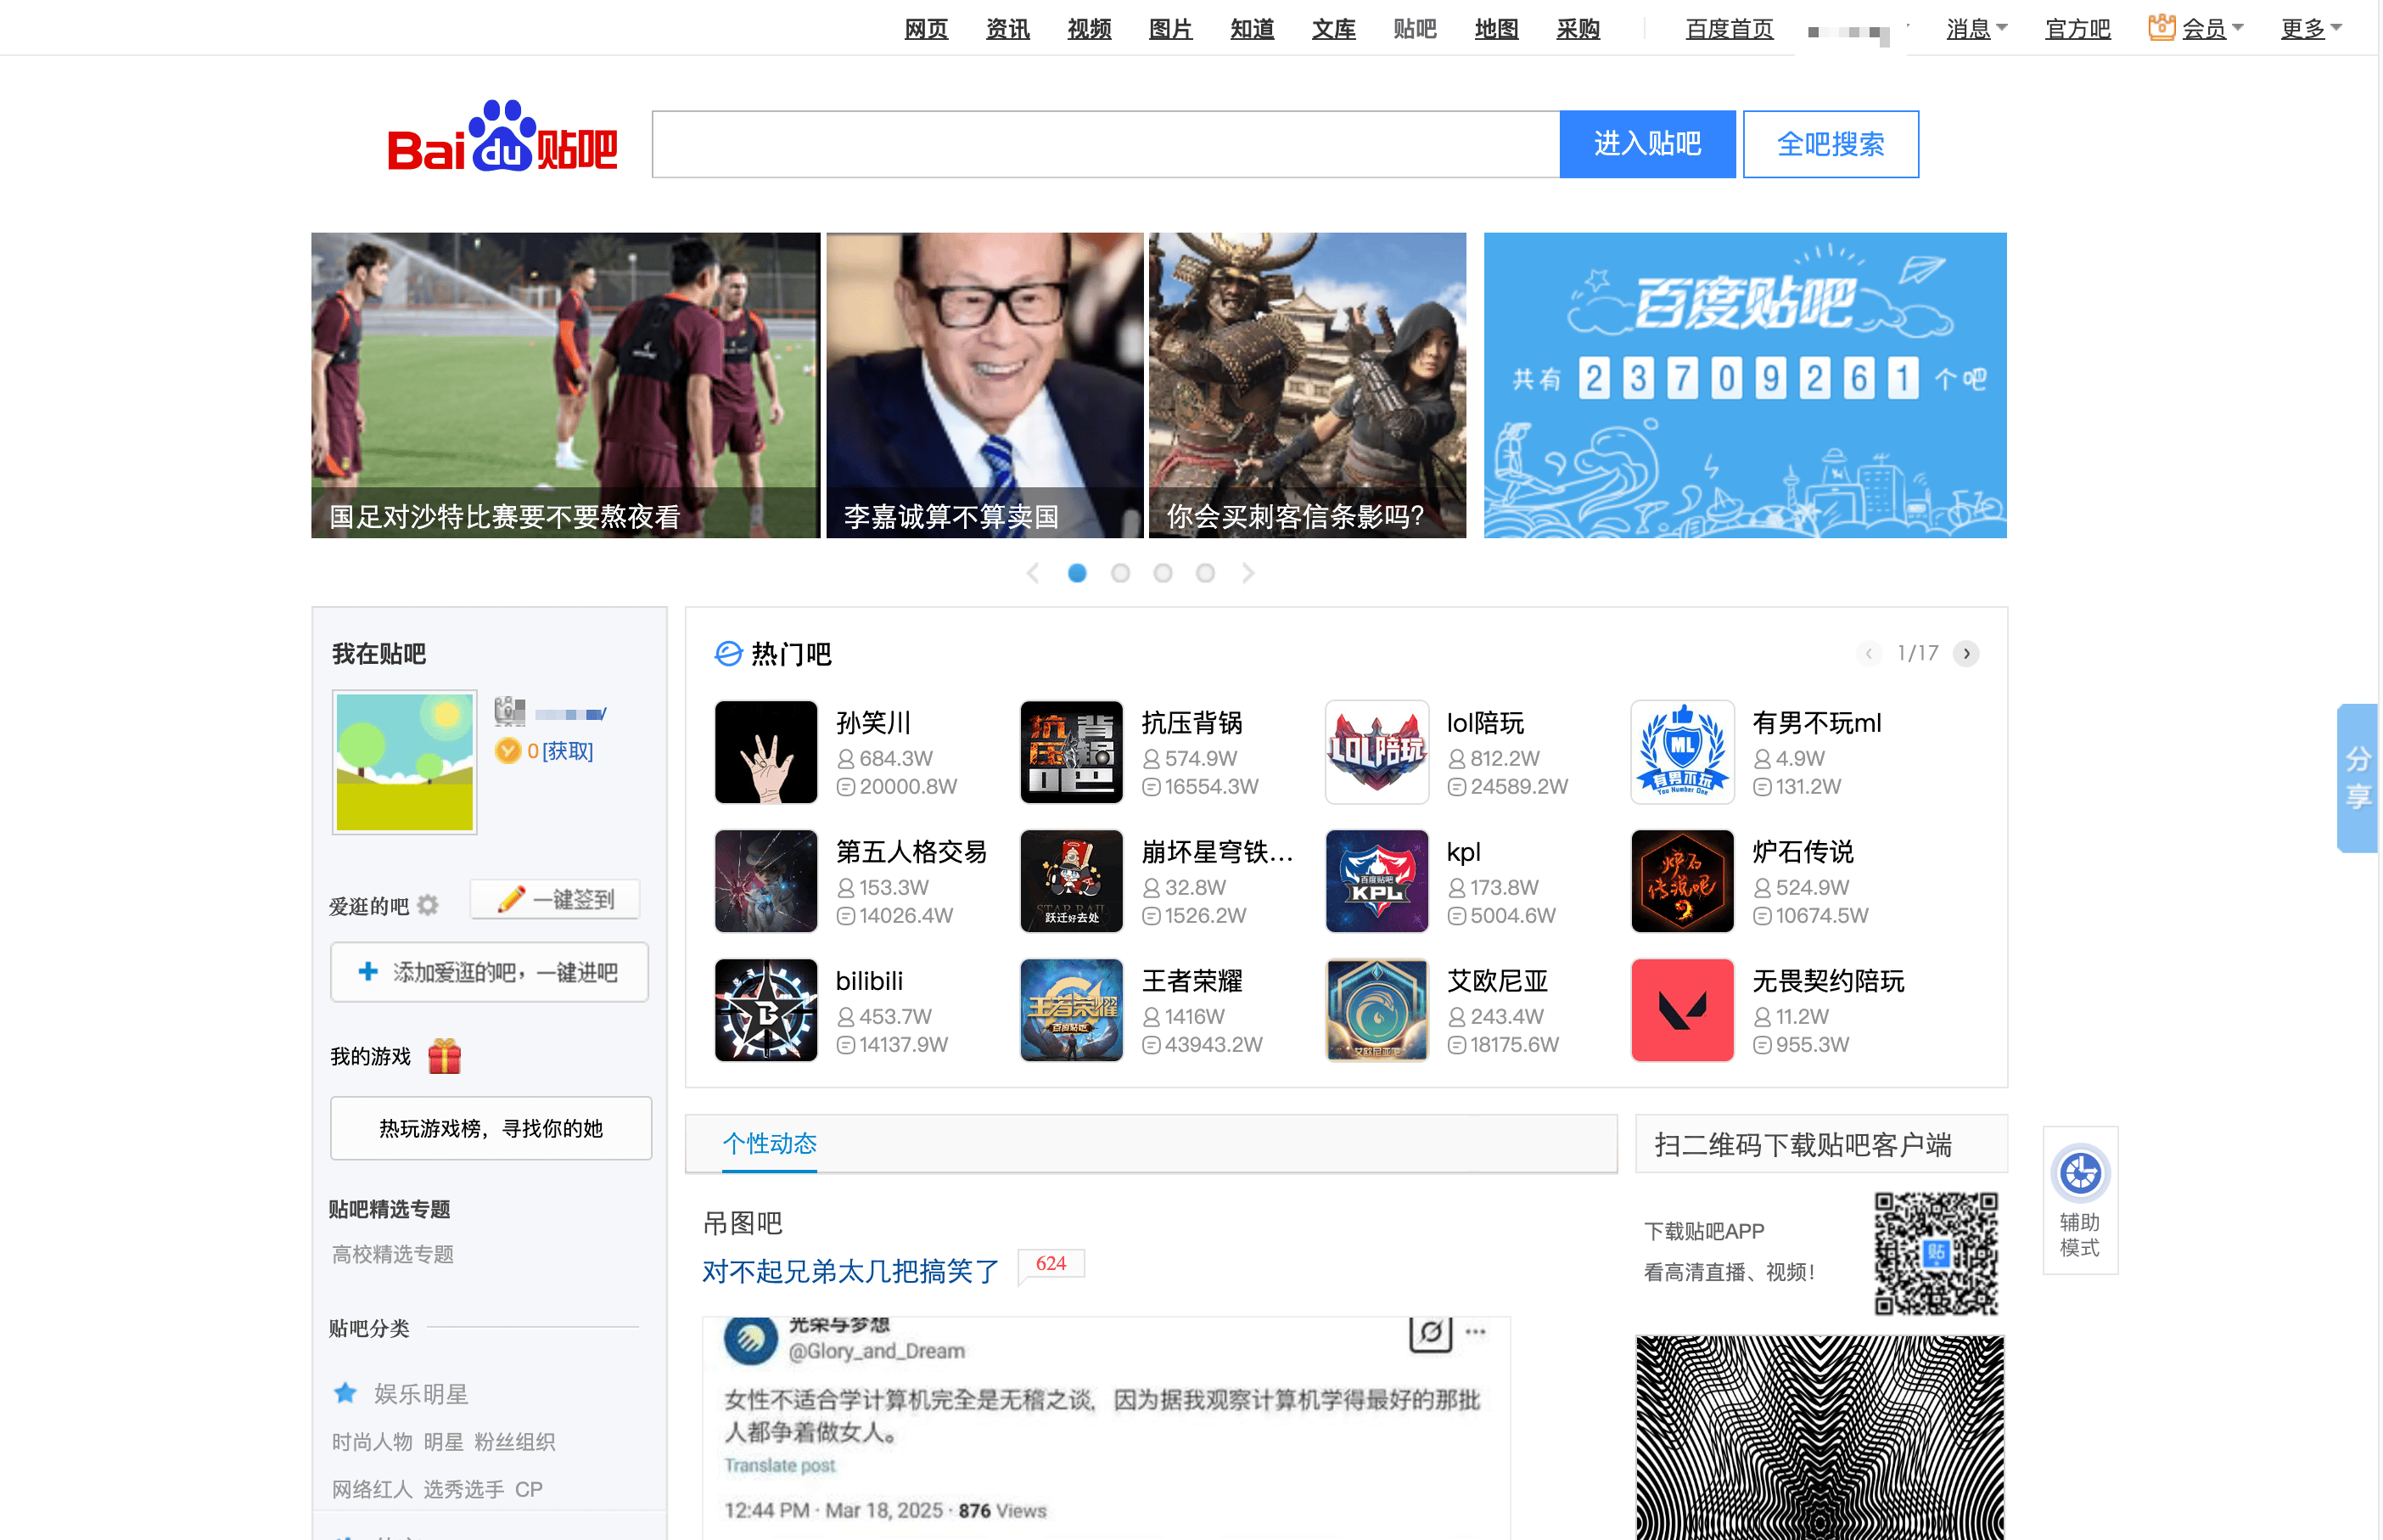The height and width of the screenshot is (1540, 2383).
Task: Go to previous 热门吧 page arrow
Action: coord(1868,653)
